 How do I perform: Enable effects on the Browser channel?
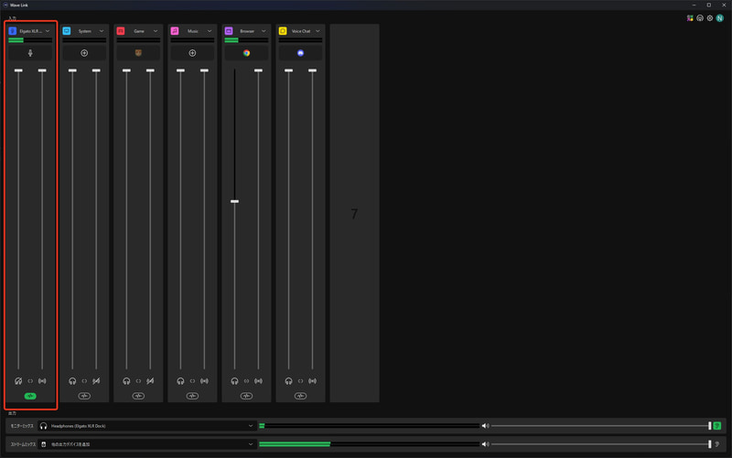click(x=246, y=396)
